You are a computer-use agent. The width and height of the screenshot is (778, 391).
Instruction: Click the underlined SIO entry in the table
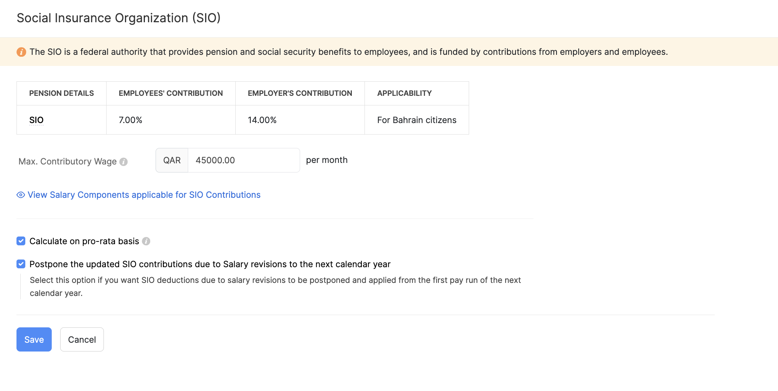[x=36, y=120]
